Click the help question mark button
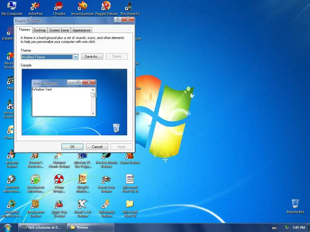The width and height of the screenshot is (310, 232). (x=118, y=19)
